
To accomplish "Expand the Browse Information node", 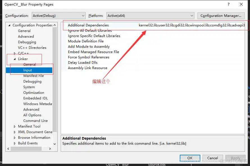I will pos(15,138).
